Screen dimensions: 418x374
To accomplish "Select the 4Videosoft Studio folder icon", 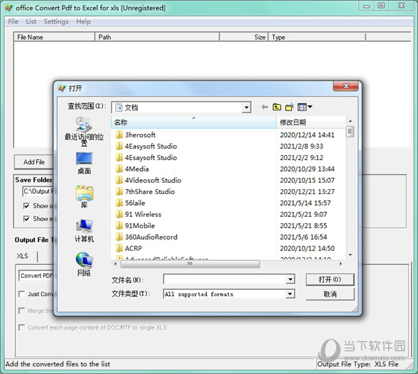I will pyautogui.click(x=119, y=180).
